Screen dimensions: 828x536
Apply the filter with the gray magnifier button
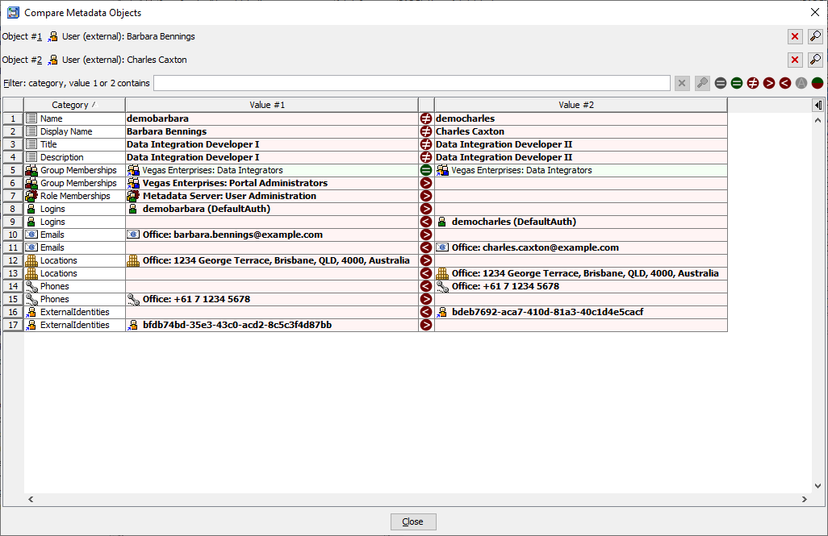(702, 83)
